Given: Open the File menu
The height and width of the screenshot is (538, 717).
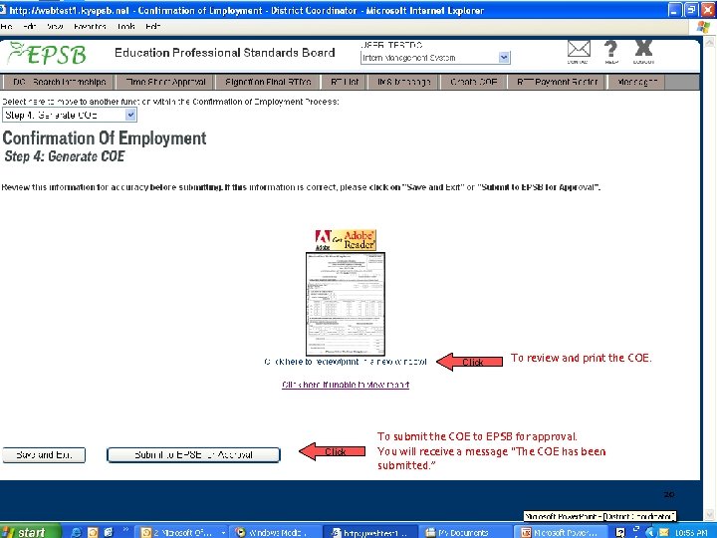Looking at the screenshot, I should (6, 27).
